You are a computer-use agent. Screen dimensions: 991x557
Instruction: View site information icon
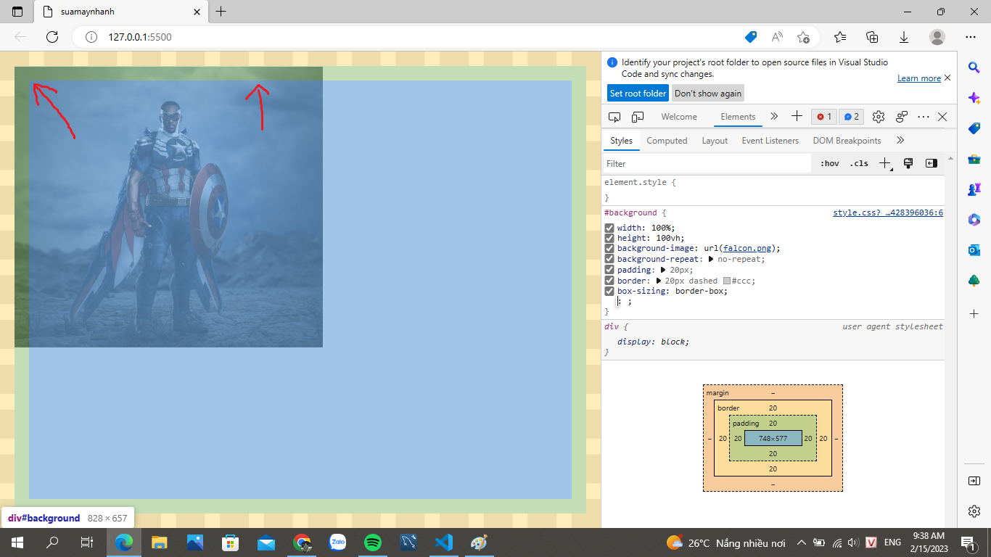91,37
